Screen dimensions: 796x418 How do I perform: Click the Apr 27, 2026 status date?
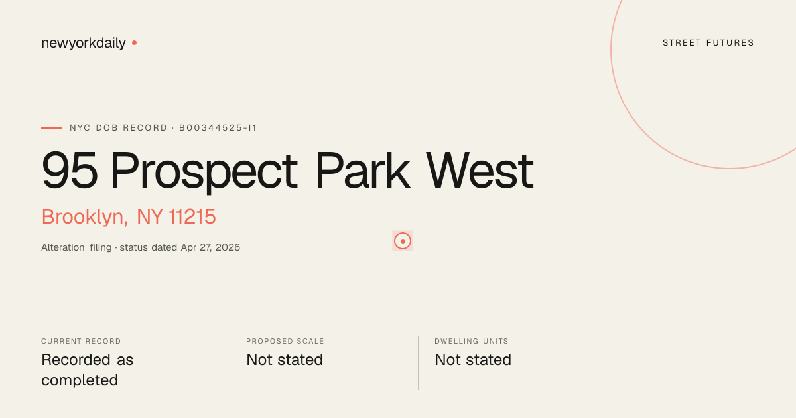pyautogui.click(x=210, y=247)
